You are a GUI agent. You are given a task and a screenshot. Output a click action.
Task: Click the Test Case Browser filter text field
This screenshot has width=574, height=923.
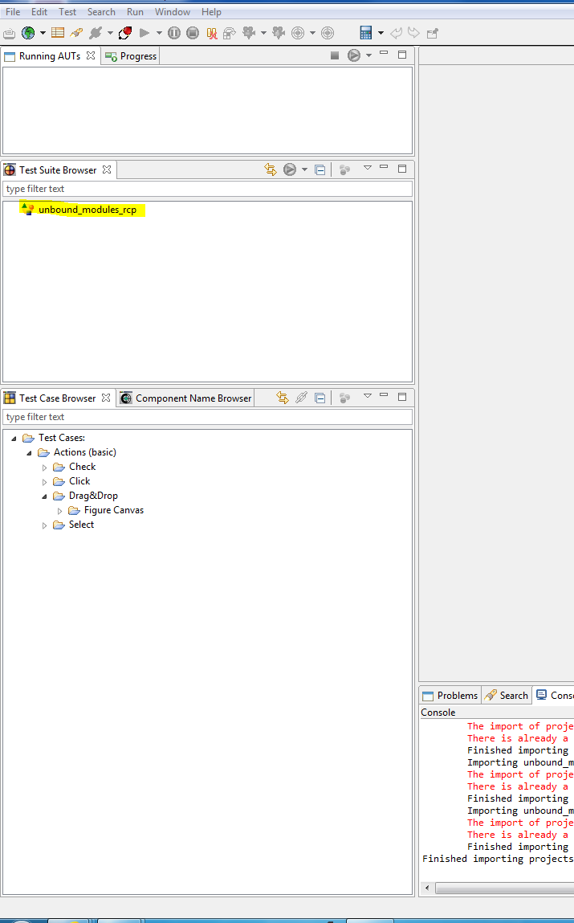click(208, 417)
